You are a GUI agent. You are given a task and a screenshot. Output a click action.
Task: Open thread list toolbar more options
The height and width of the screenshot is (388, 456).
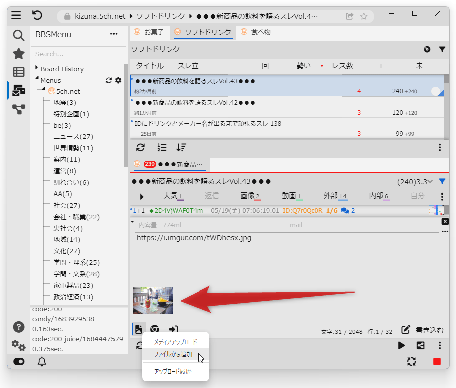440,148
